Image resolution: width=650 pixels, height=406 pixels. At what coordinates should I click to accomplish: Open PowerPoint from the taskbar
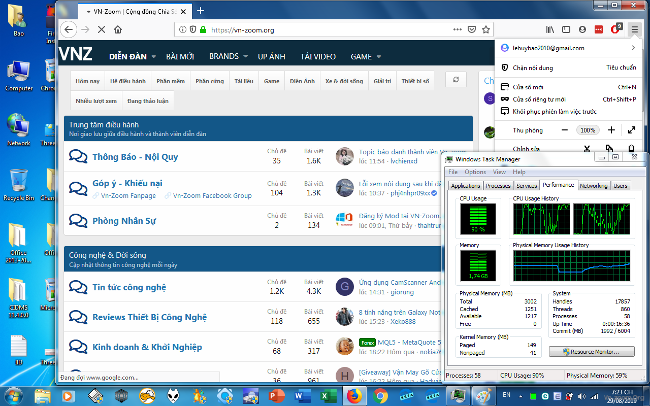coord(277,395)
